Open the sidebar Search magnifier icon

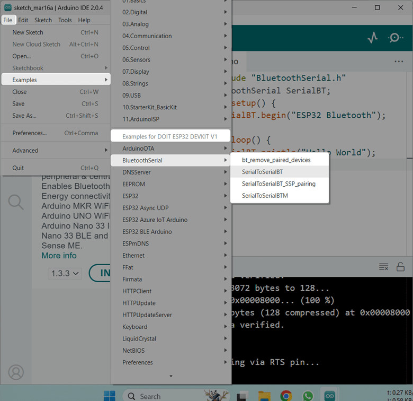[x=16, y=202]
